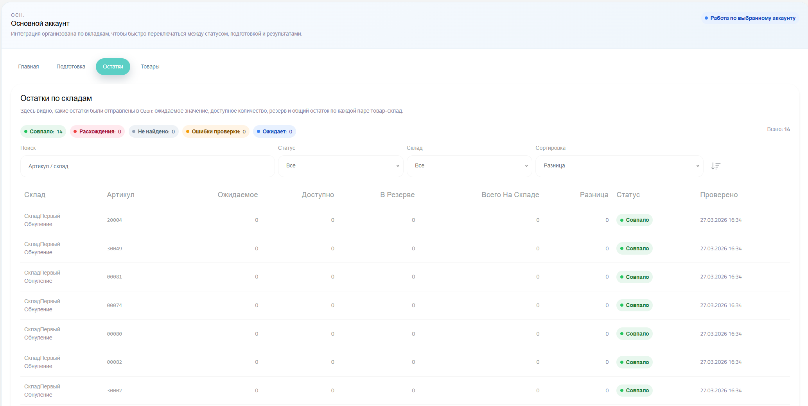Sort by the Доступно column header
The width and height of the screenshot is (808, 406).
pos(318,195)
